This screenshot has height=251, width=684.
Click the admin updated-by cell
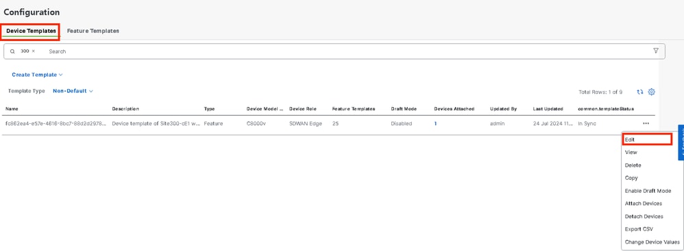coord(498,124)
